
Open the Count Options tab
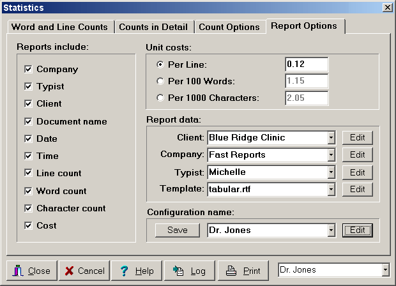[229, 27]
